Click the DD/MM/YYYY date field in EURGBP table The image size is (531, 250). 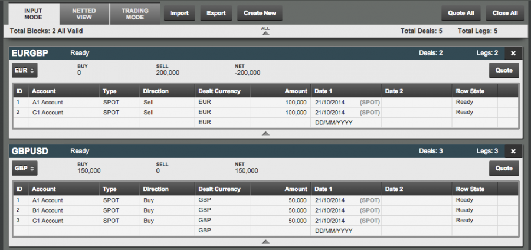click(x=346, y=123)
